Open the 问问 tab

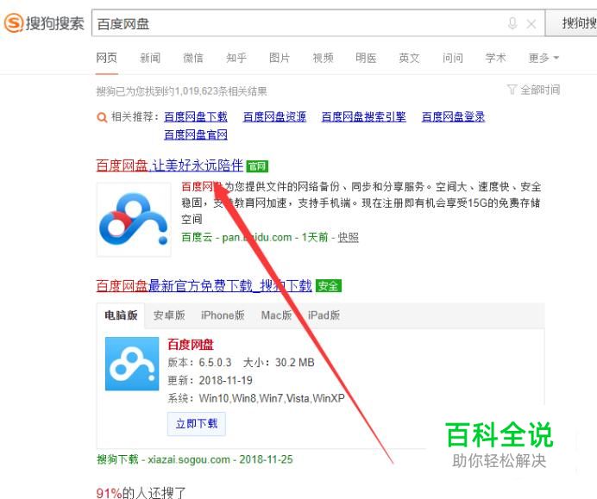(x=452, y=59)
